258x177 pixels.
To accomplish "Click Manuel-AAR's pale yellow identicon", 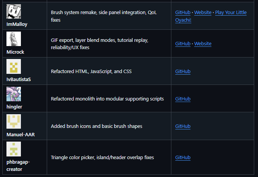I will tap(14, 121).
